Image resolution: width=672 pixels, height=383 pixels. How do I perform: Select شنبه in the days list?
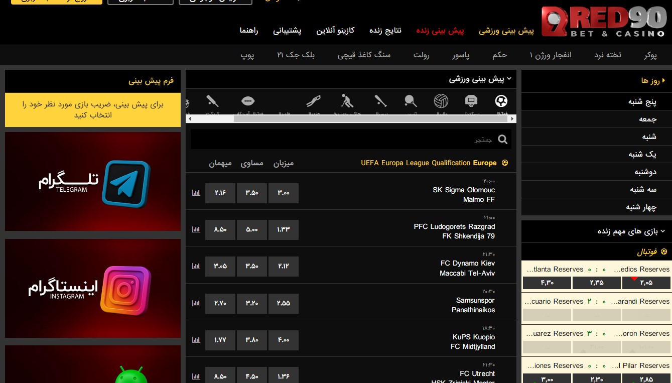[597, 137]
